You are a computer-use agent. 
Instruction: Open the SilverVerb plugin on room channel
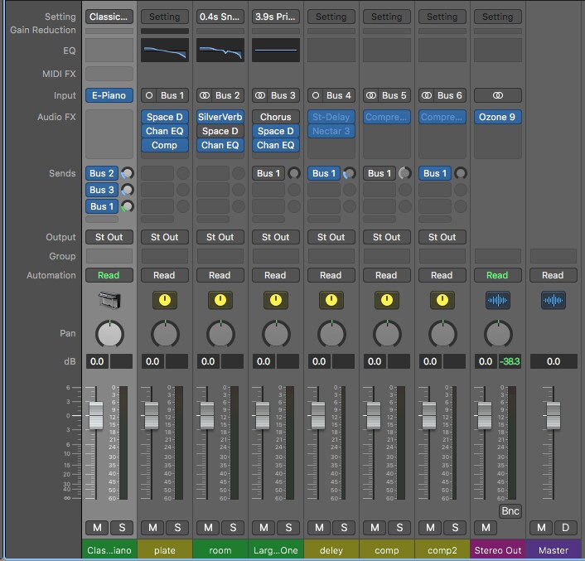220,117
